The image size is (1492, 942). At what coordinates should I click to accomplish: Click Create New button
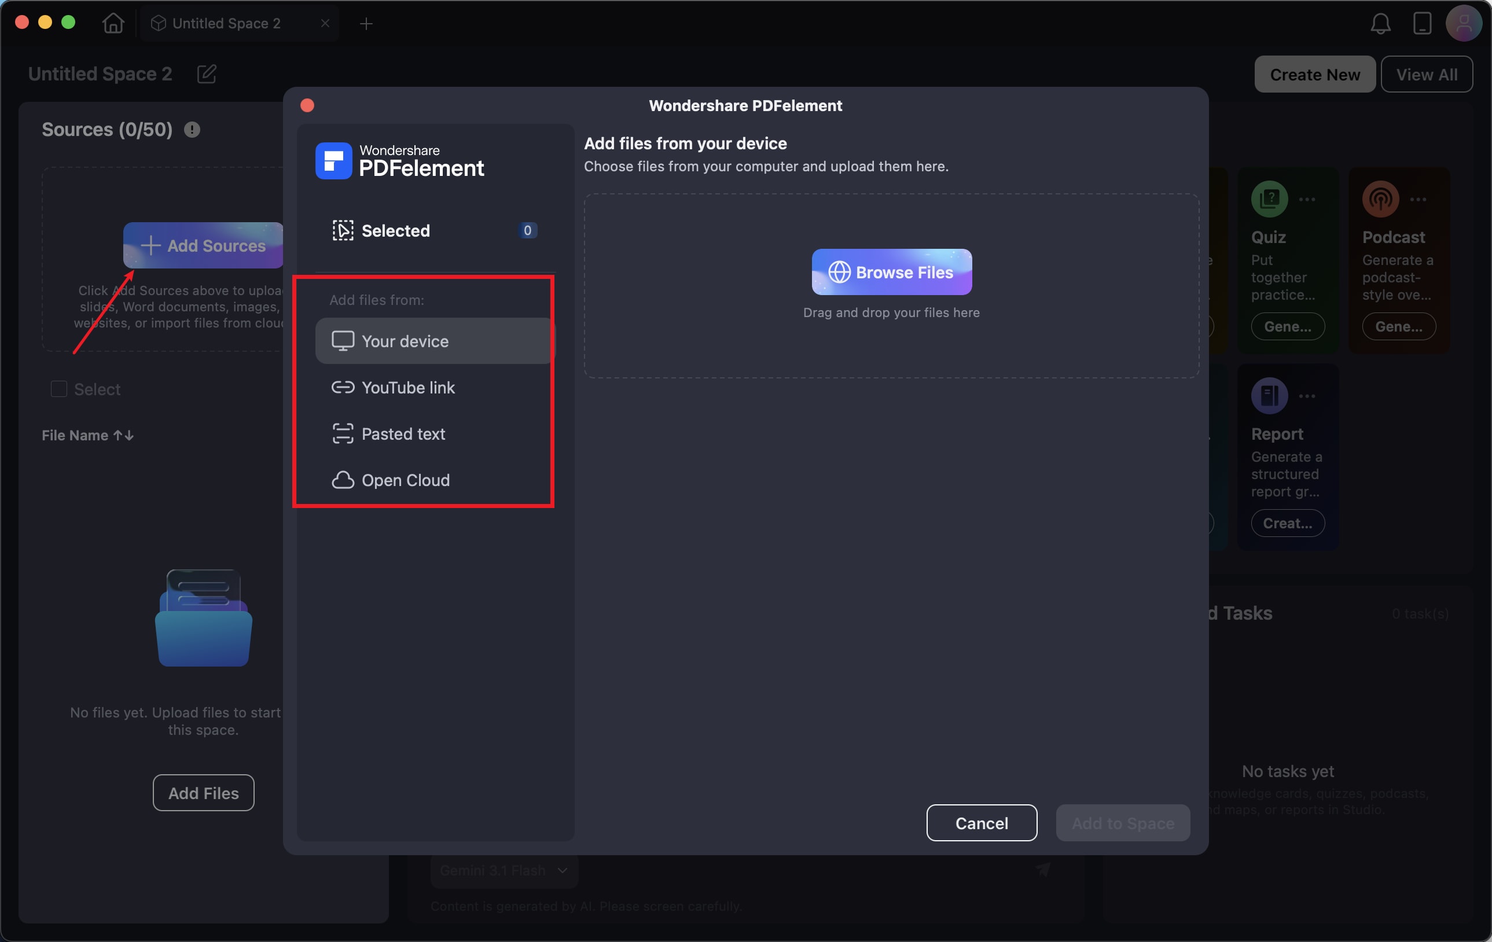[x=1315, y=74]
